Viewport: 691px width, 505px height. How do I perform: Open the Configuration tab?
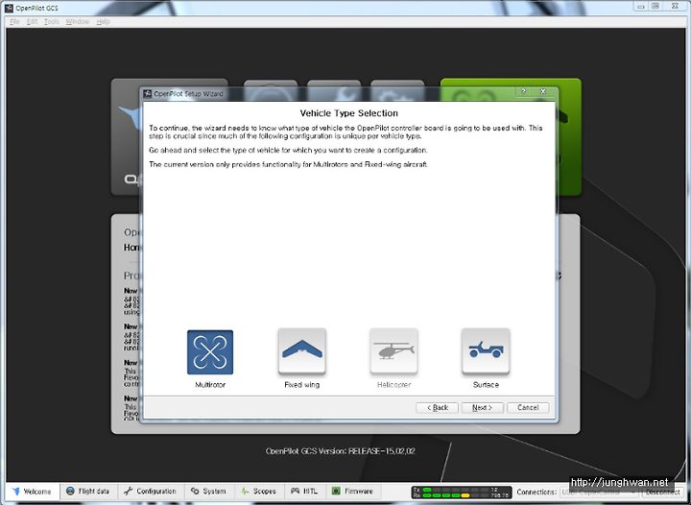click(x=150, y=491)
